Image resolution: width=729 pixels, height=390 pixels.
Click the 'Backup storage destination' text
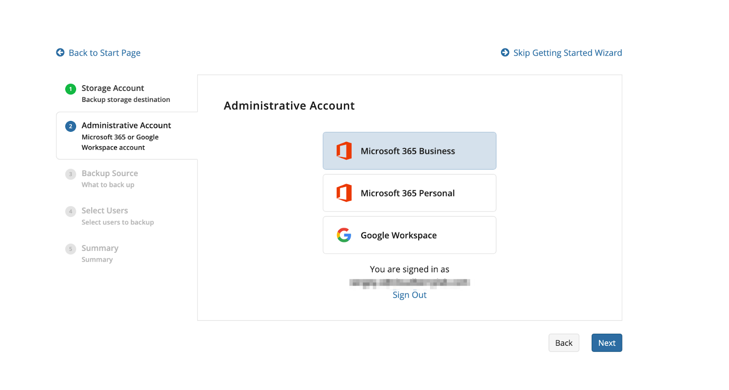126,99
